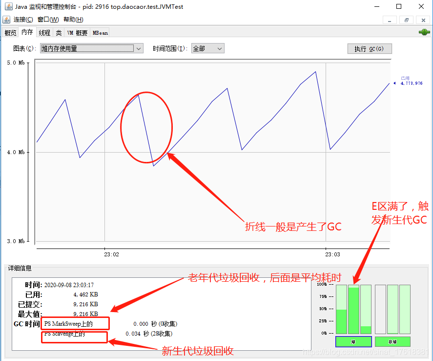Image resolution: width=433 pixels, height=361 pixels.
Task: Click the third non-heap memory pool bar
Action: [x=405, y=309]
